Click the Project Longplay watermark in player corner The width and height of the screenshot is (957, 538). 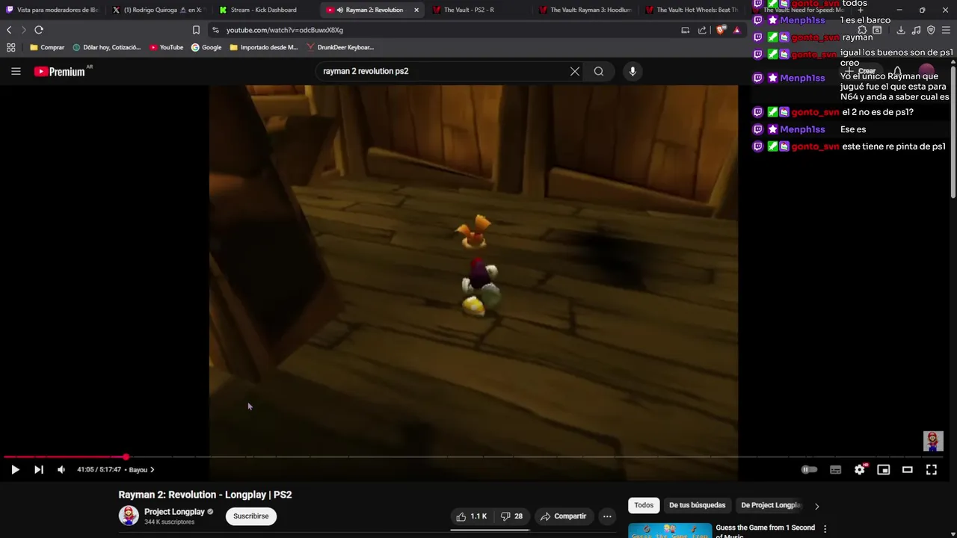click(x=933, y=441)
